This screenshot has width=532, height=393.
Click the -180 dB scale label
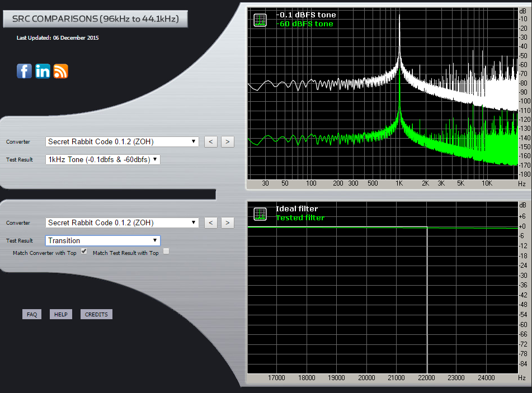click(x=525, y=174)
